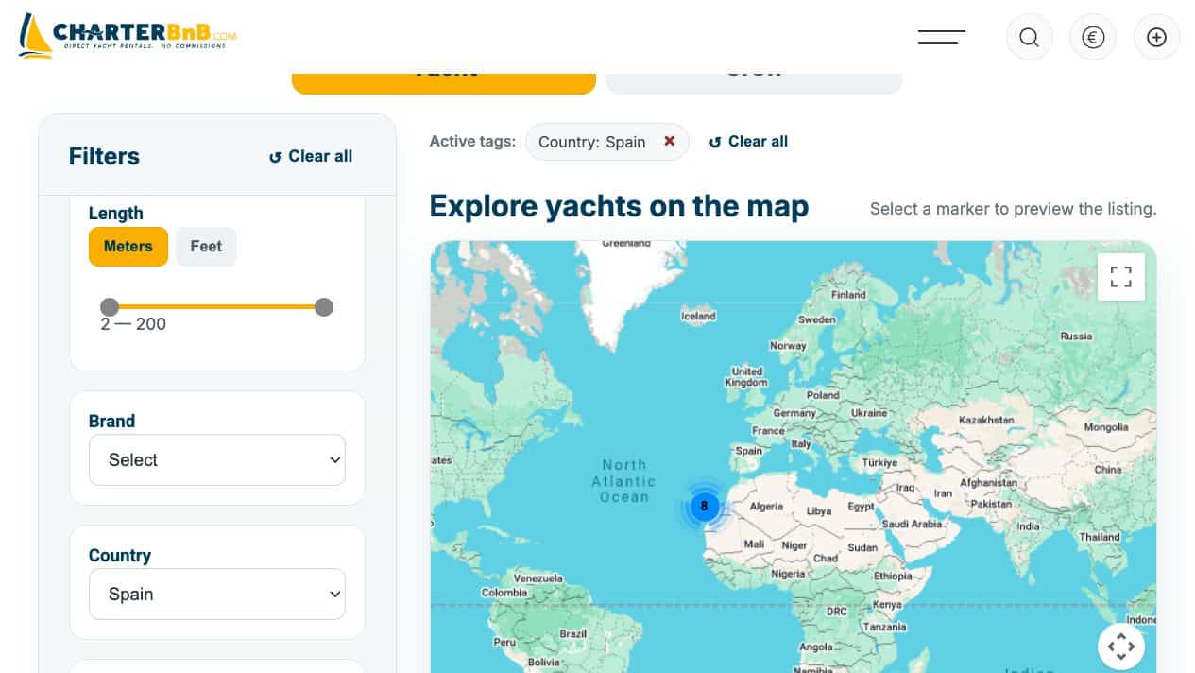The image size is (1195, 673).
Task: Click the minimum length slider handle
Action: [110, 306]
